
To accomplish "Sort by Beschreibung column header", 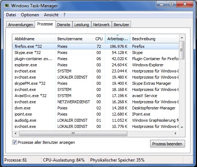I will click(x=154, y=39).
